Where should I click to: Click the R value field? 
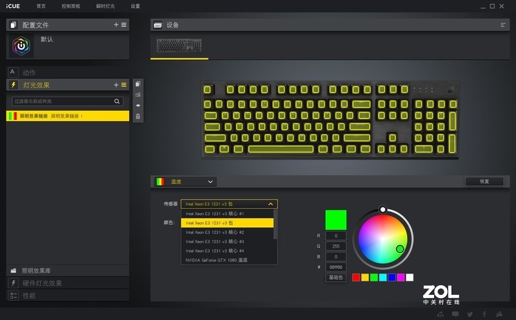(335, 236)
